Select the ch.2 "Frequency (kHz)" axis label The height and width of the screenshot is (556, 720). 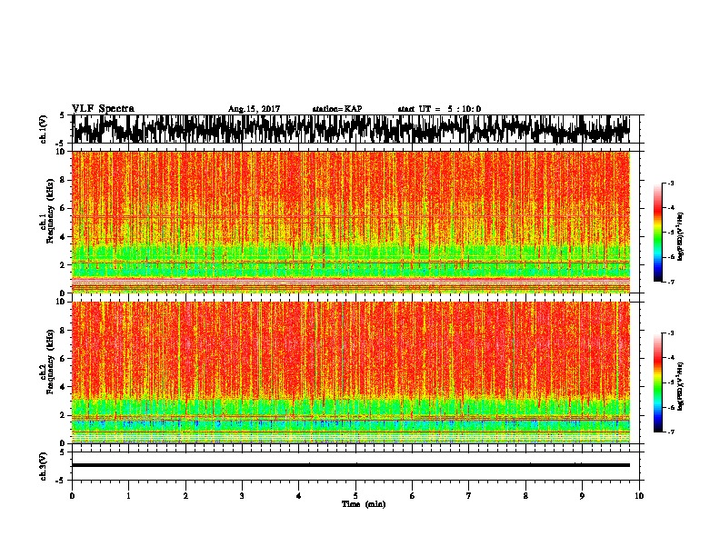50,362
